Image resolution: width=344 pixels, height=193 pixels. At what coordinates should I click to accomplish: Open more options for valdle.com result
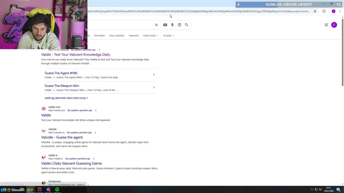[x=96, y=110]
